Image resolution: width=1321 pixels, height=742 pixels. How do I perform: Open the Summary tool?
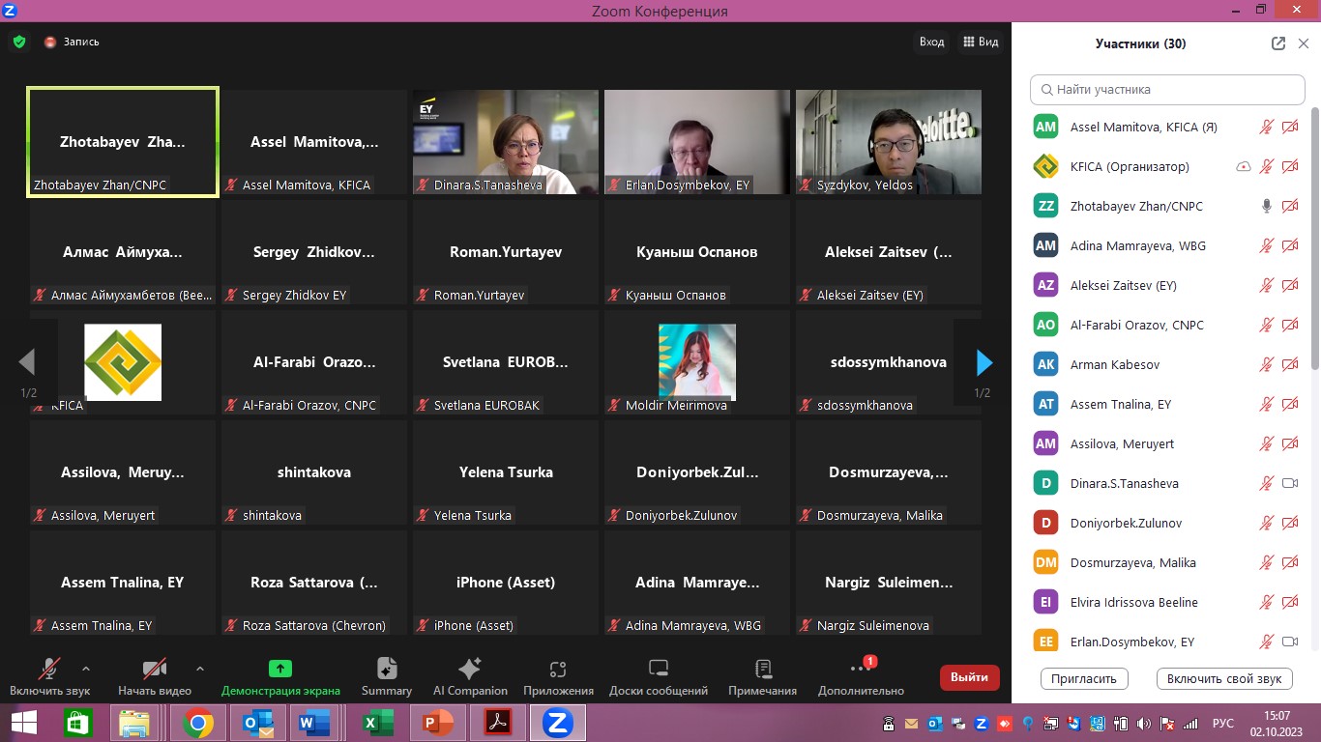pyautogui.click(x=387, y=677)
